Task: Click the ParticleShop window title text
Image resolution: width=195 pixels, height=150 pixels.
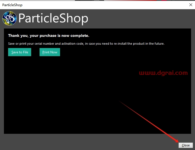Action: (12, 5)
